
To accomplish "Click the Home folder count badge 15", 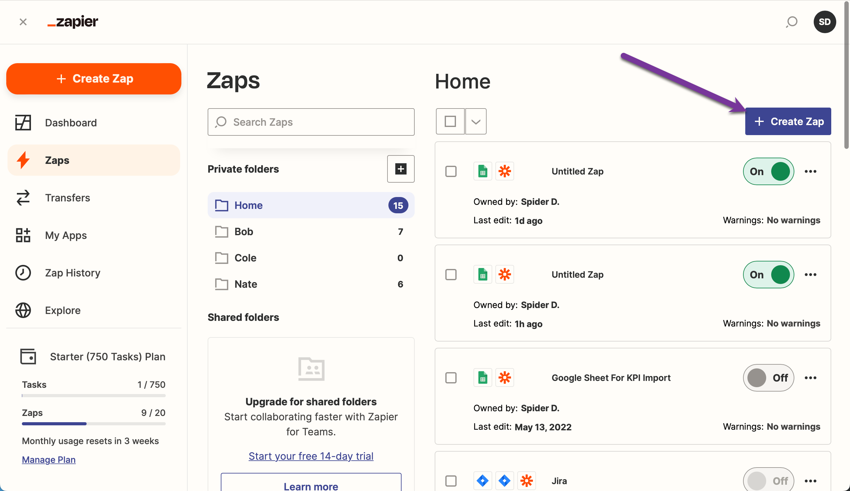I will (x=398, y=205).
